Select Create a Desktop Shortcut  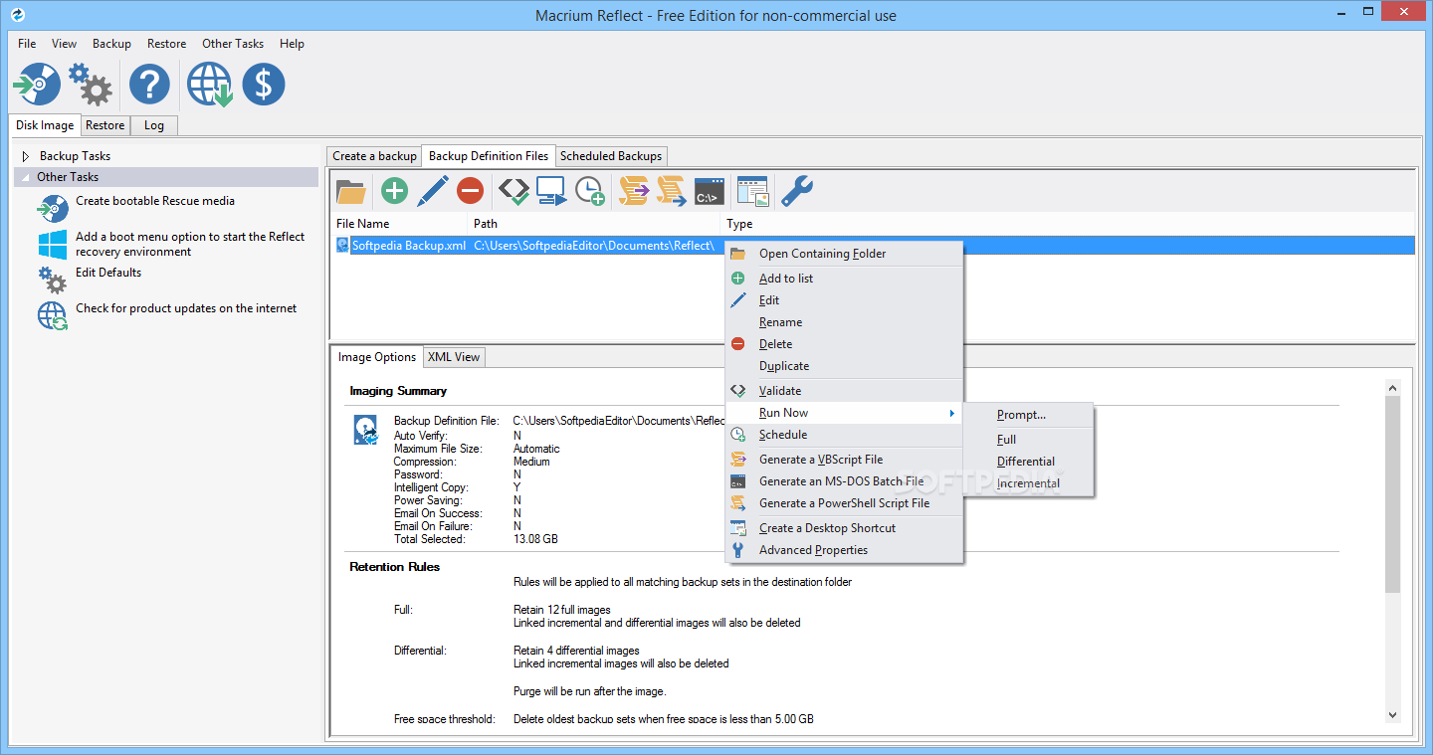click(844, 528)
